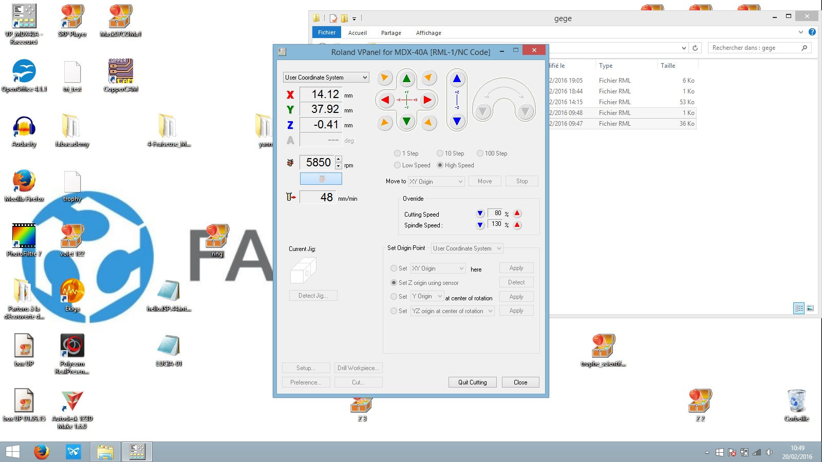
Task: Sort by the Taille column header
Action: click(677, 66)
